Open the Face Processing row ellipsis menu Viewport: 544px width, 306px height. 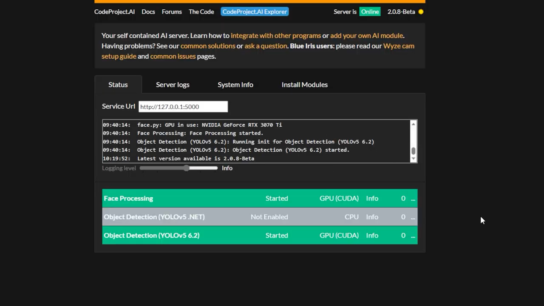coord(413,198)
